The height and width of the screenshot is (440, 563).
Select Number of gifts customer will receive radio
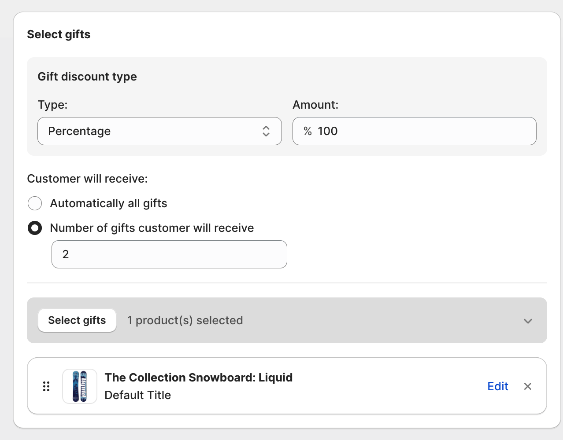[35, 228]
